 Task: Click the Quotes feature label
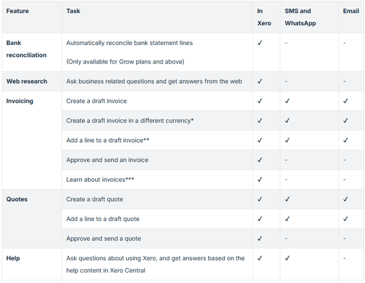tap(17, 199)
